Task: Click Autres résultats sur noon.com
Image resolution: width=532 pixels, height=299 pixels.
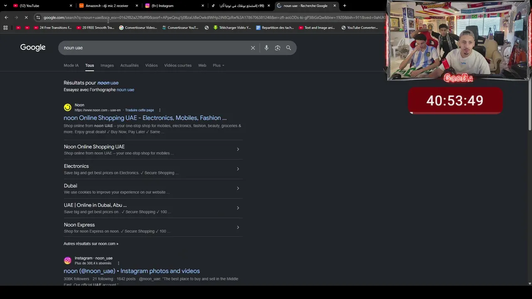Action: 91,244
